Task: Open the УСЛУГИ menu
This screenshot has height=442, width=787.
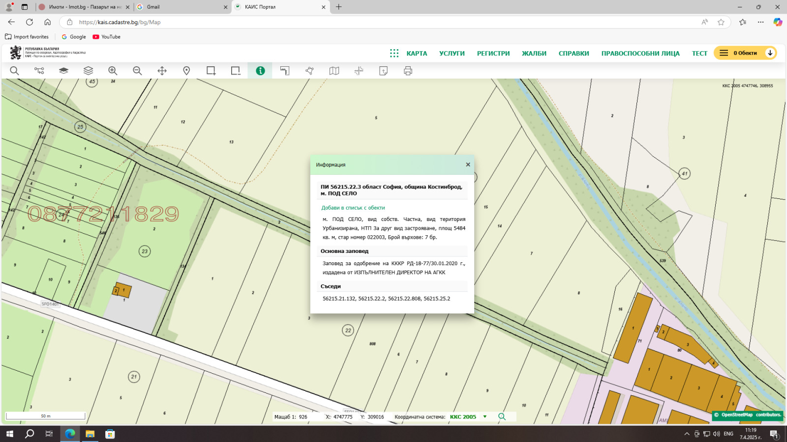Action: [x=452, y=53]
